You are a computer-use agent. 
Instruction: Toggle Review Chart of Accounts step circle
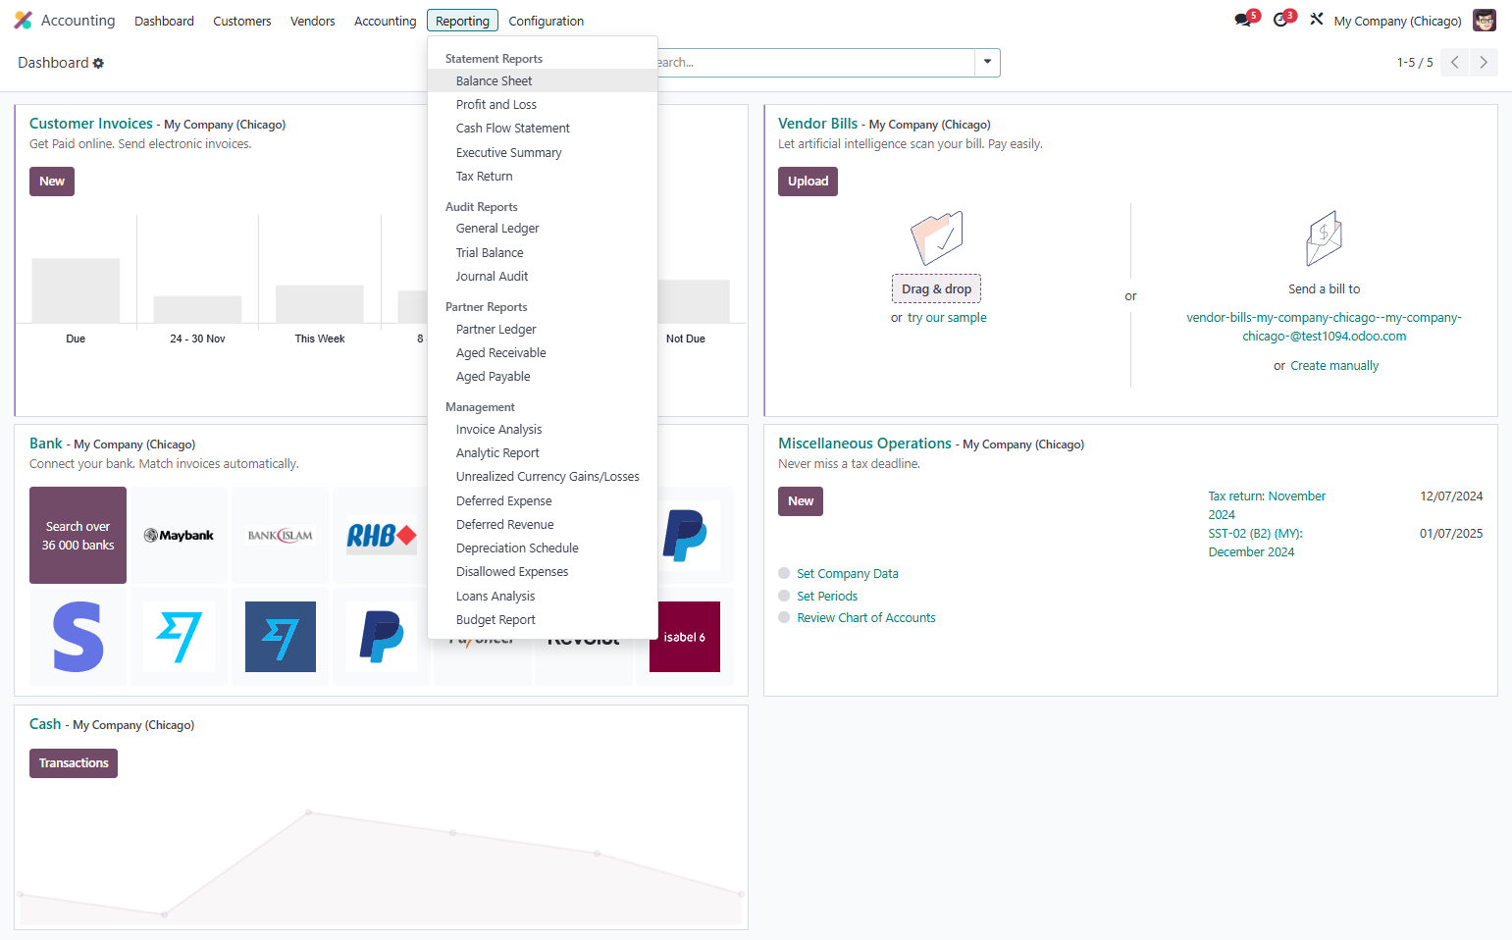(x=784, y=617)
